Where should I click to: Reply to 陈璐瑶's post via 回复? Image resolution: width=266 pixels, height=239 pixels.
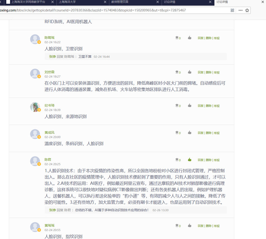click(201, 38)
